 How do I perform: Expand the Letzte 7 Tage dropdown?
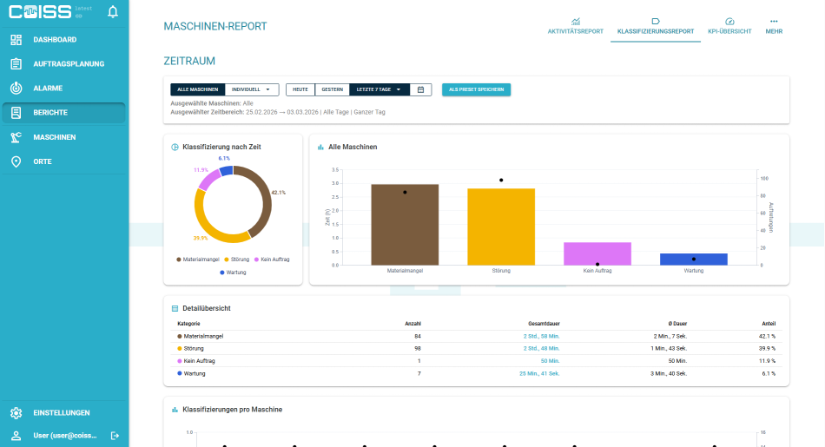tap(379, 90)
